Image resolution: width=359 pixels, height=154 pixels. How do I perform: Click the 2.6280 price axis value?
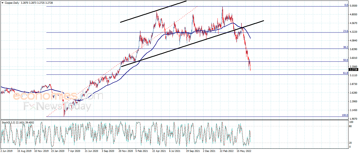[x=353, y=93]
